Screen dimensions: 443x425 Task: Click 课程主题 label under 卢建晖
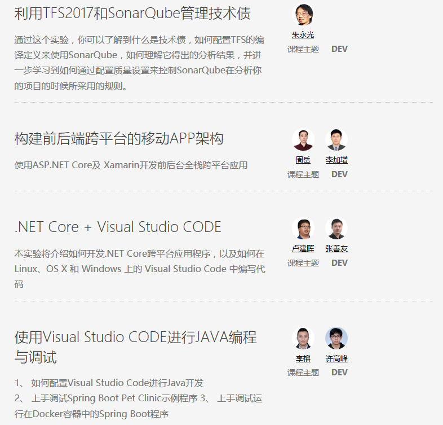pyautogui.click(x=303, y=263)
